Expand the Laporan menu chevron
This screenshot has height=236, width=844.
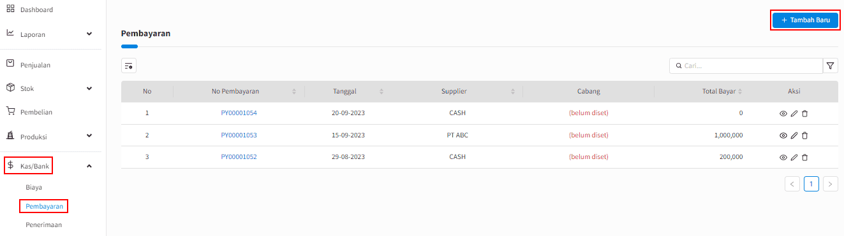point(89,34)
